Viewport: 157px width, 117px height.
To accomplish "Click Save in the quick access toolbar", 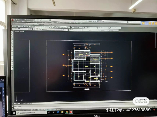I will pyautogui.click(x=21, y=20).
